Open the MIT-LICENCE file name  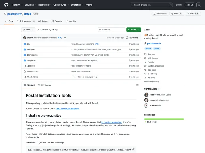coord(33,71)
